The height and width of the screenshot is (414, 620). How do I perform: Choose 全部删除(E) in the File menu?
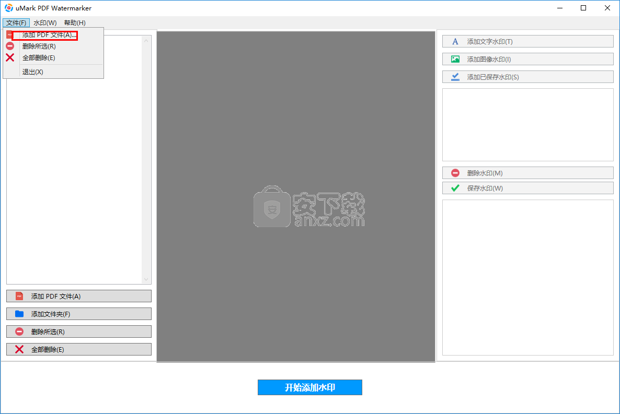coord(54,57)
